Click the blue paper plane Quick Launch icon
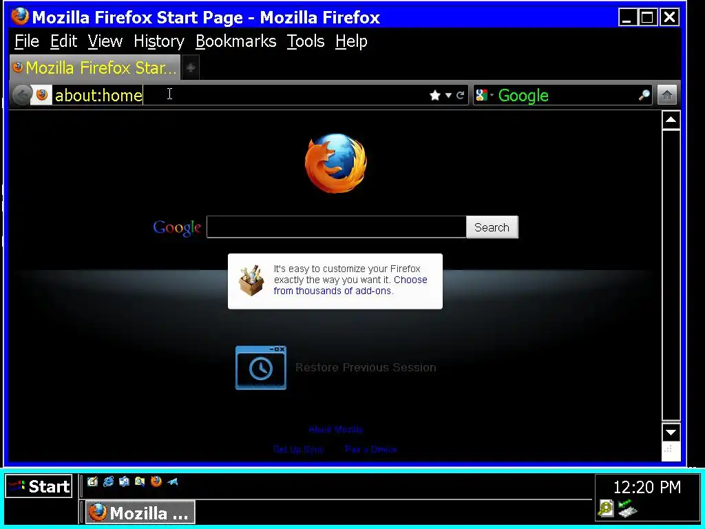 click(x=173, y=481)
